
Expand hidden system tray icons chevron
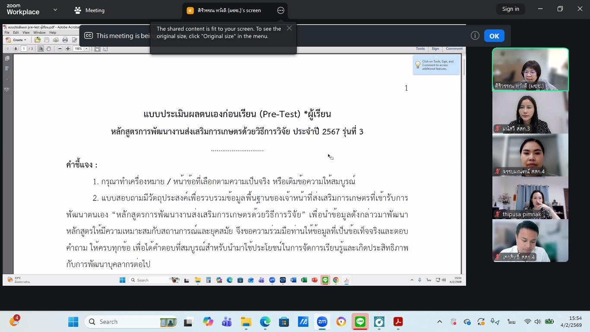pos(440,322)
